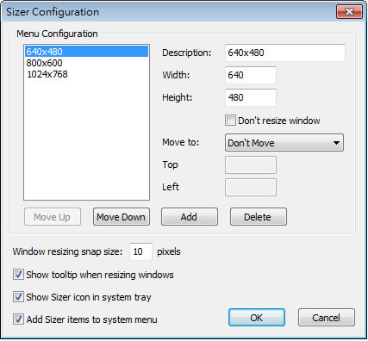Click the Description input field
The image size is (368, 341).
point(285,53)
